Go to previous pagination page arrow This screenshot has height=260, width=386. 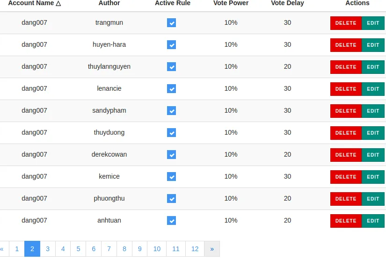(2, 249)
